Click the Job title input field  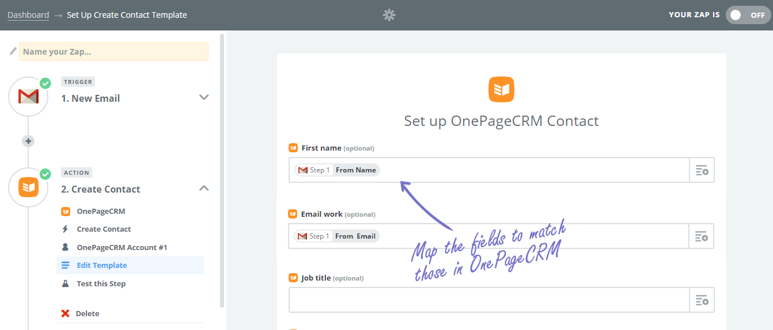click(x=489, y=300)
